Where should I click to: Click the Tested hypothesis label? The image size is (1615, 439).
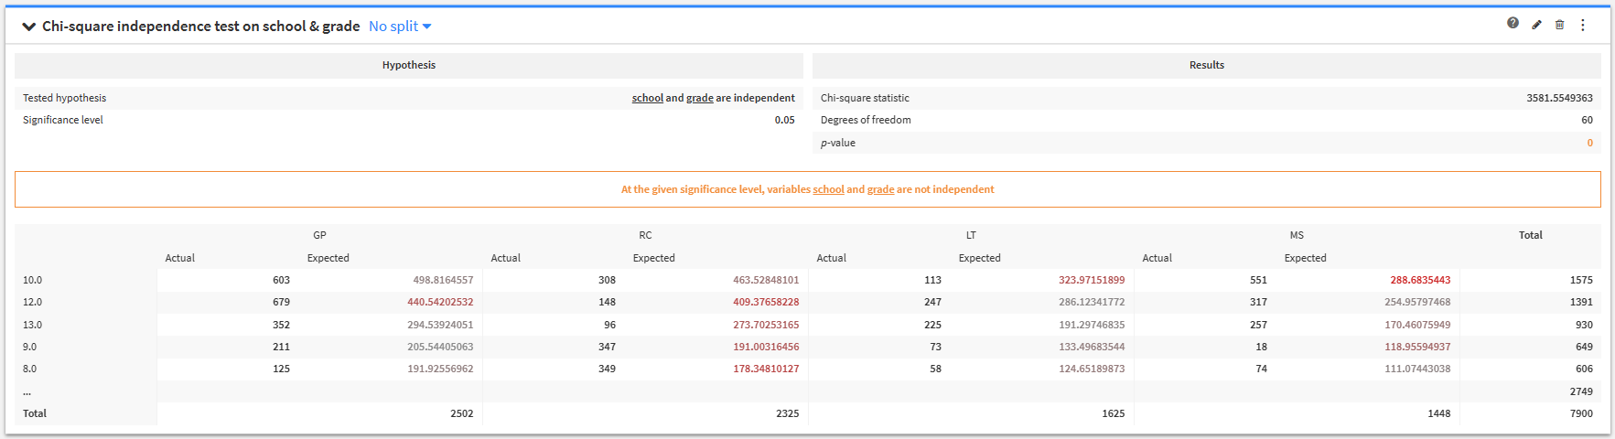(64, 98)
